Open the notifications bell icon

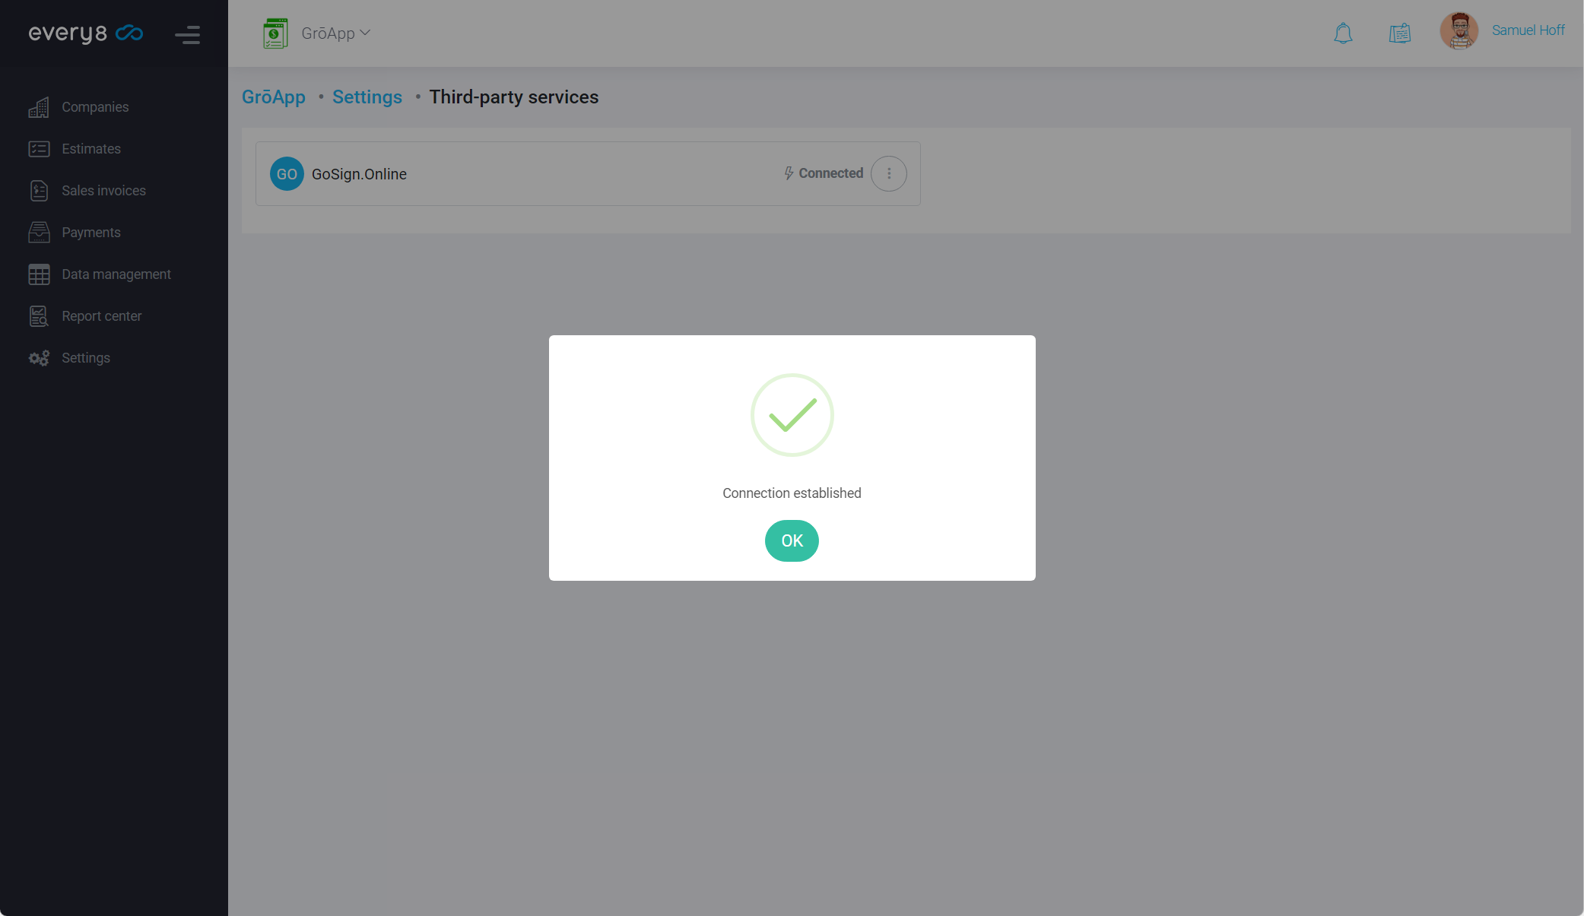click(x=1343, y=33)
